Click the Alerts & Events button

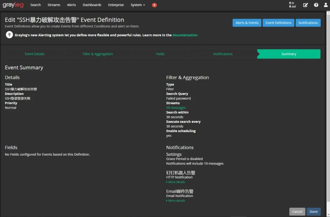[247, 23]
